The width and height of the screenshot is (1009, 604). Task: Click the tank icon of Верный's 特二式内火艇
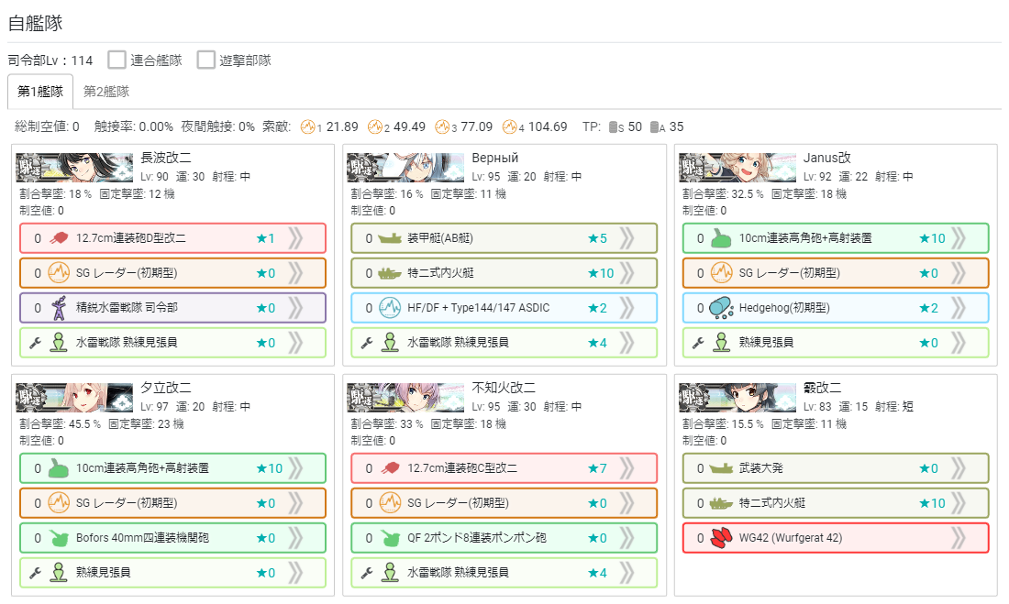point(390,273)
